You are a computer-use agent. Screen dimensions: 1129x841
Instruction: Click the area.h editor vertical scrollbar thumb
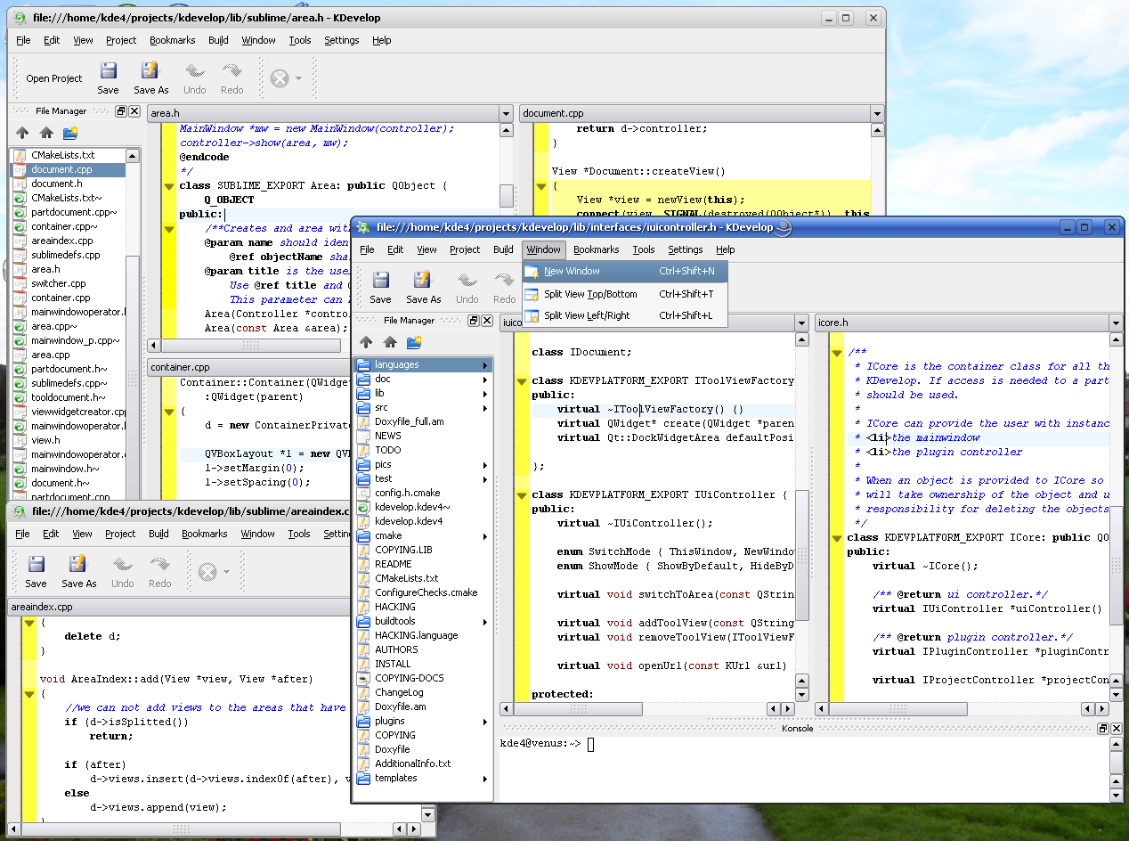pyautogui.click(x=507, y=195)
